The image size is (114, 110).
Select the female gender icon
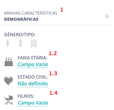click(x=20, y=43)
